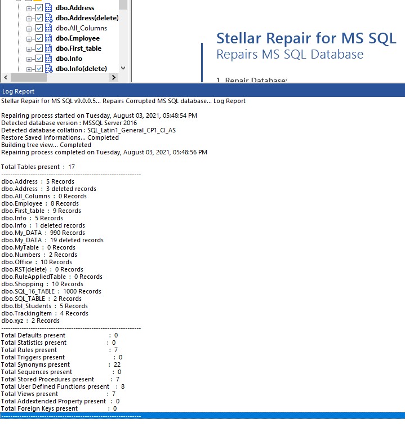Click the 'dbo.xyz : 2 Records' line
405x427 pixels.
click(30, 321)
